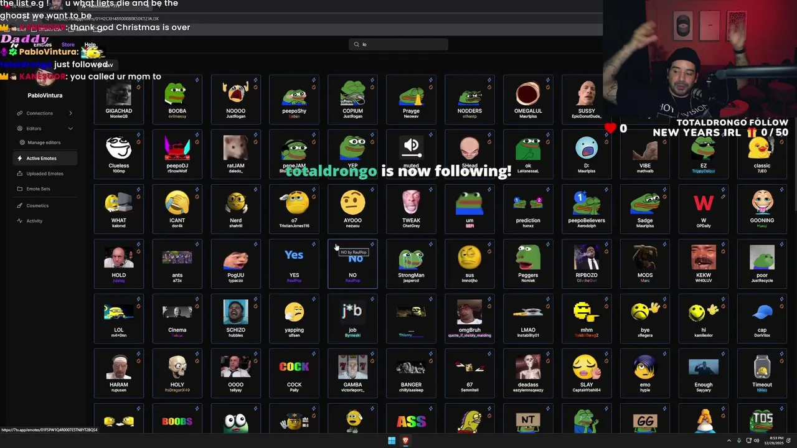The height and width of the screenshot is (448, 797).
Task: Open the AYOOO emote card
Action: [x=353, y=208]
